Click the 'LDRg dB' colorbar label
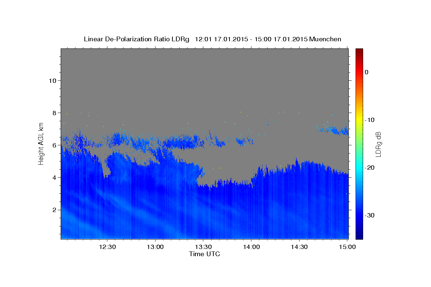Screen dimensions: 431x287 378,144
